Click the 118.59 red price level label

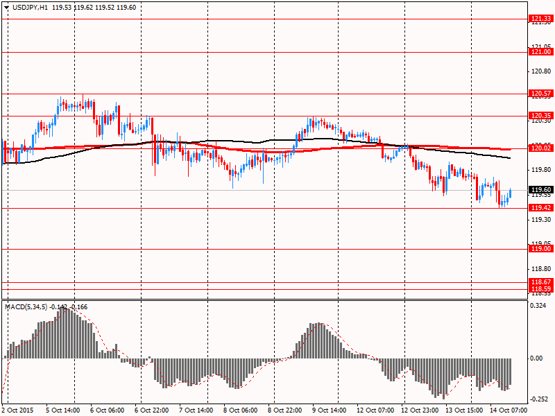[541, 289]
